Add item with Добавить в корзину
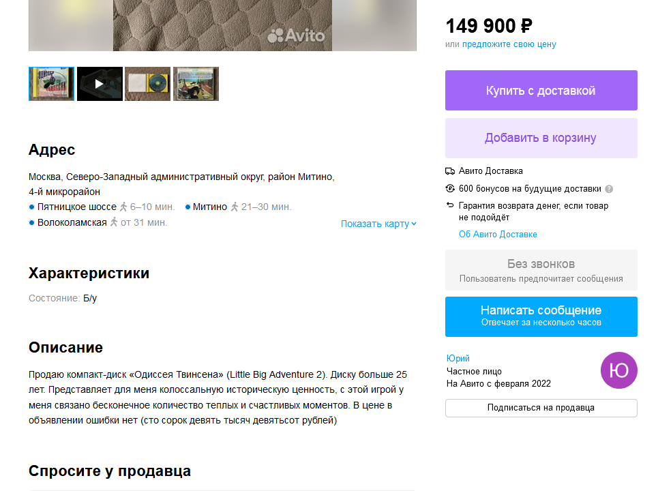Screen dimensions: 658x491 click(x=541, y=138)
